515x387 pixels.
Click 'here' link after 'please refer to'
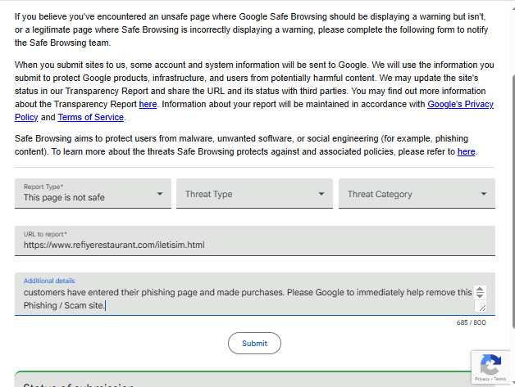(x=466, y=151)
